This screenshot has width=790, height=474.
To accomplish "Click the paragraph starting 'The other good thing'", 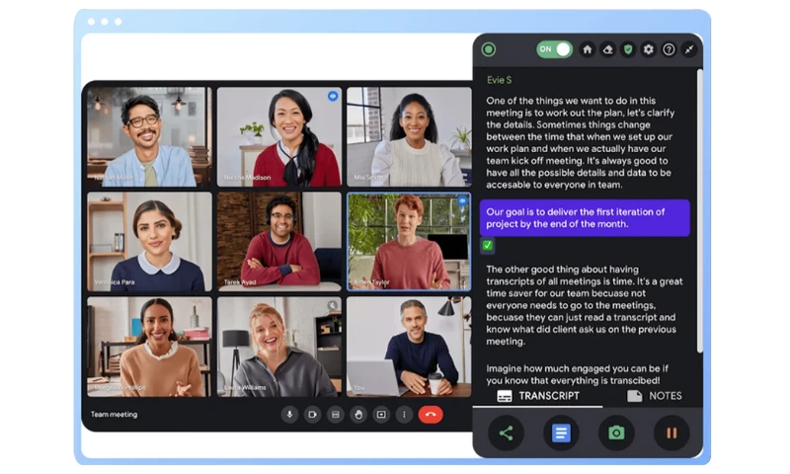I will (585, 305).
